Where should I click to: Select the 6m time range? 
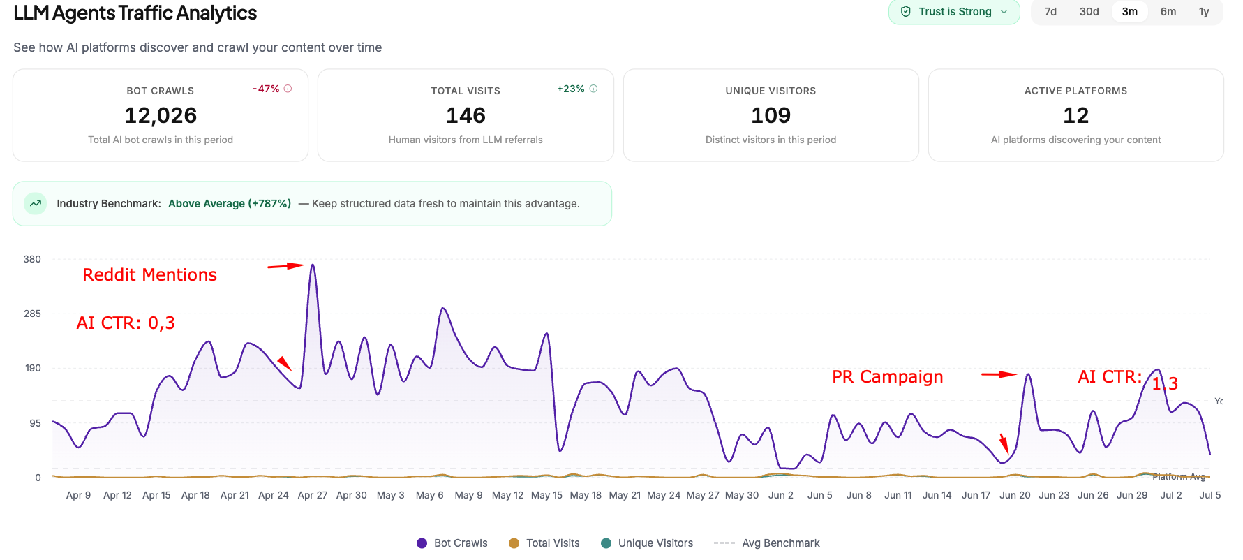pos(1168,11)
